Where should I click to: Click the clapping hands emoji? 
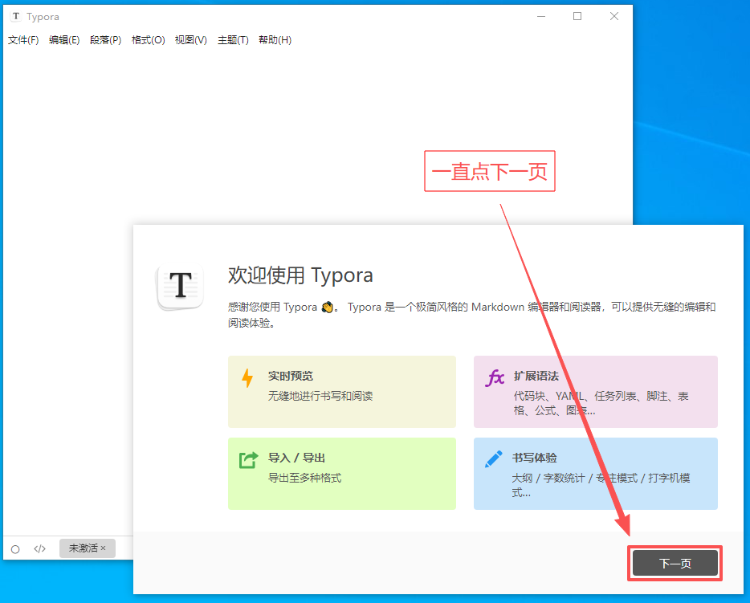pos(327,307)
